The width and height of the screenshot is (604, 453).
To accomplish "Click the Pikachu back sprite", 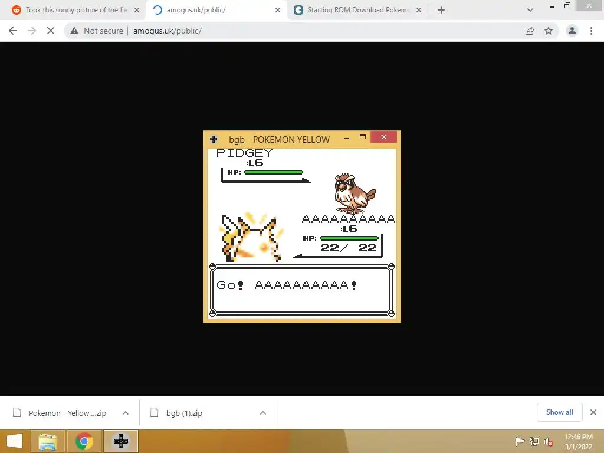I will point(251,237).
